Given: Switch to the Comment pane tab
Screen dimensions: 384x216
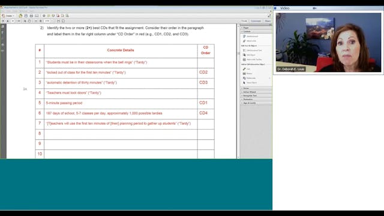Looking at the screenshot, I should pos(256,21).
